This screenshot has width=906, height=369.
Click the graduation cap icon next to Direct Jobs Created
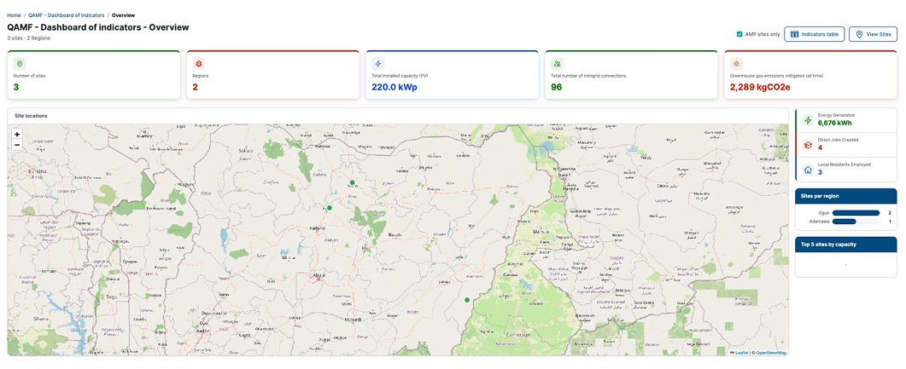click(x=808, y=144)
